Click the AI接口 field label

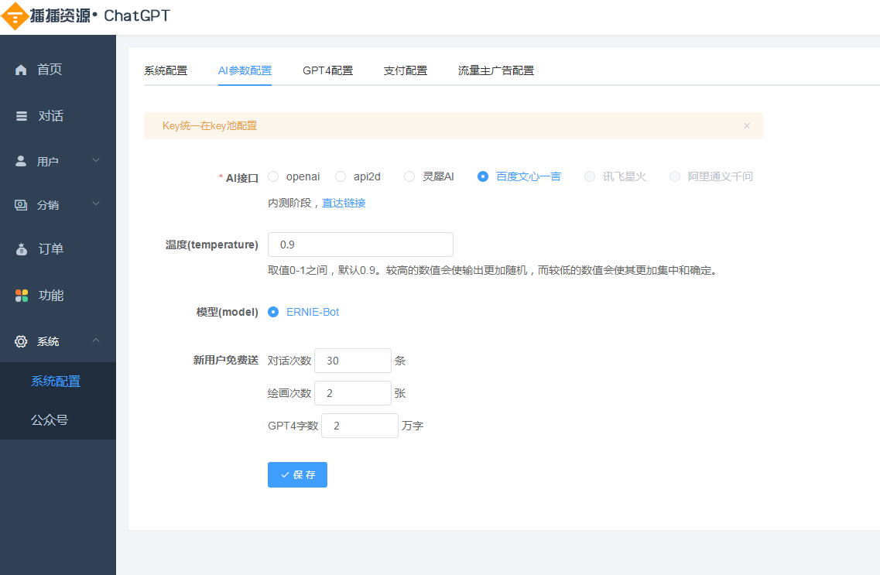pyautogui.click(x=242, y=178)
